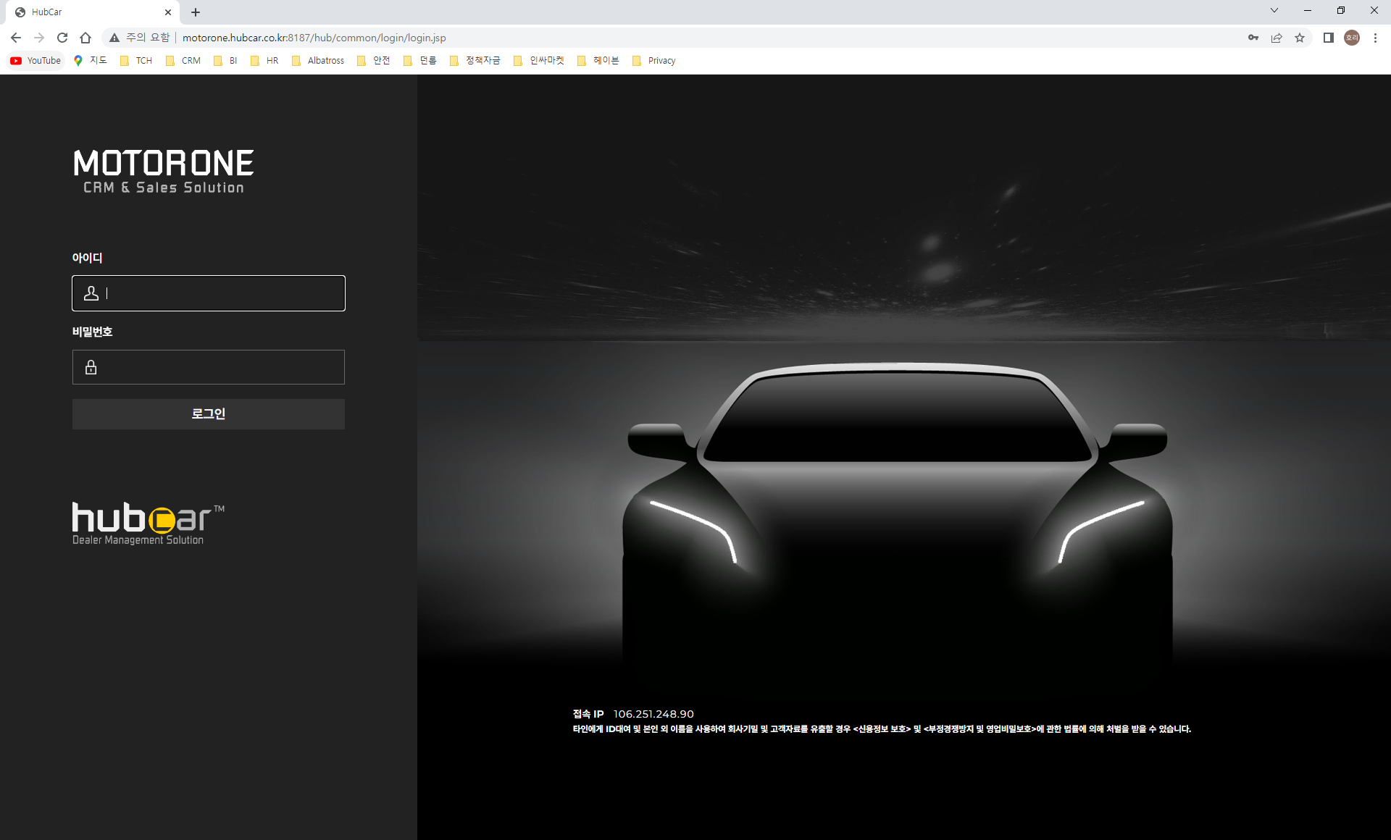Open the 던롭 bookmark folder
The width and height of the screenshot is (1391, 840).
tap(420, 61)
